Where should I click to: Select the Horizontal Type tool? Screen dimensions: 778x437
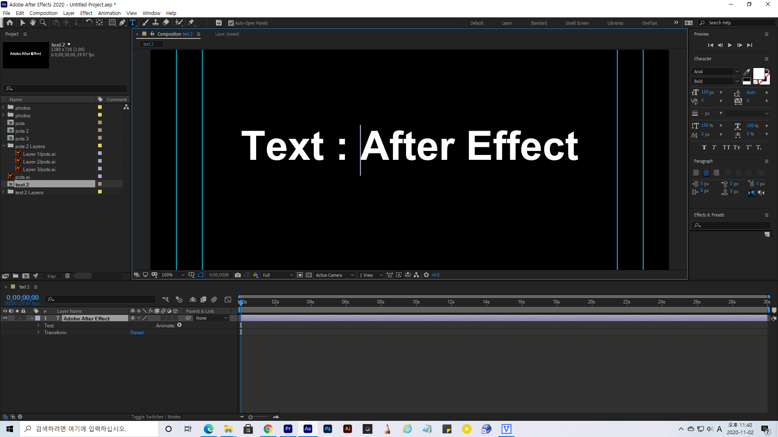point(133,23)
